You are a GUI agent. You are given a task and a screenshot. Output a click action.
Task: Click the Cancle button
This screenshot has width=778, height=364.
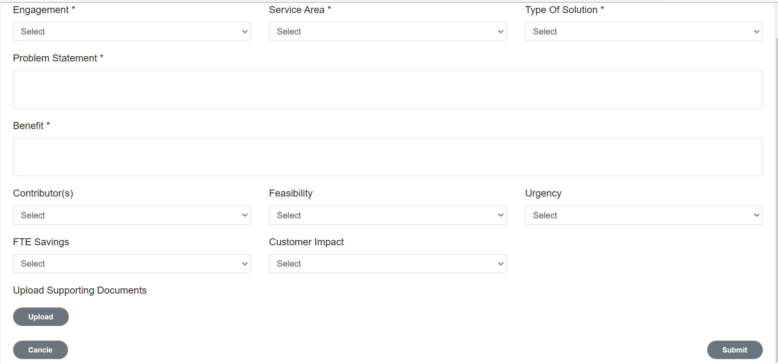point(40,350)
